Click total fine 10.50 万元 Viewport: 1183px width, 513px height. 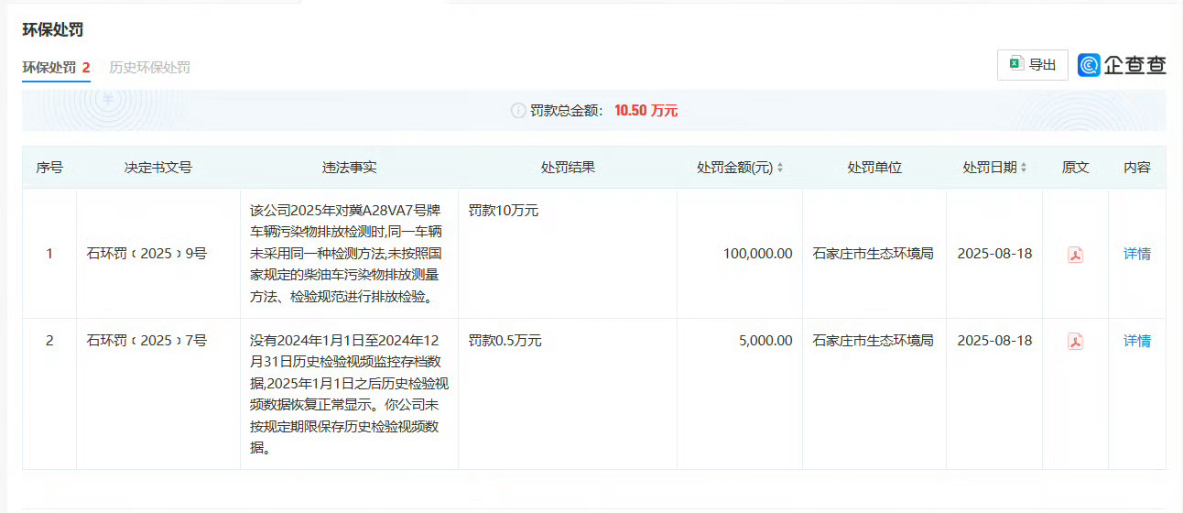tap(646, 111)
